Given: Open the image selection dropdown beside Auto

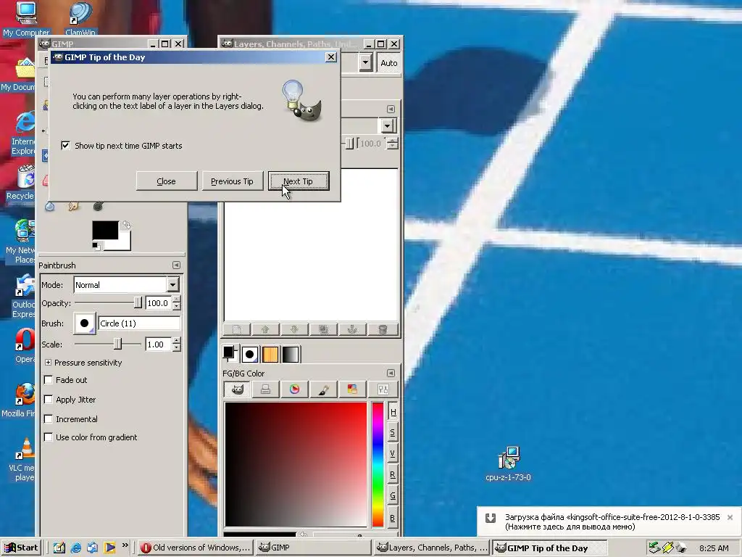Looking at the screenshot, I should pyautogui.click(x=365, y=63).
